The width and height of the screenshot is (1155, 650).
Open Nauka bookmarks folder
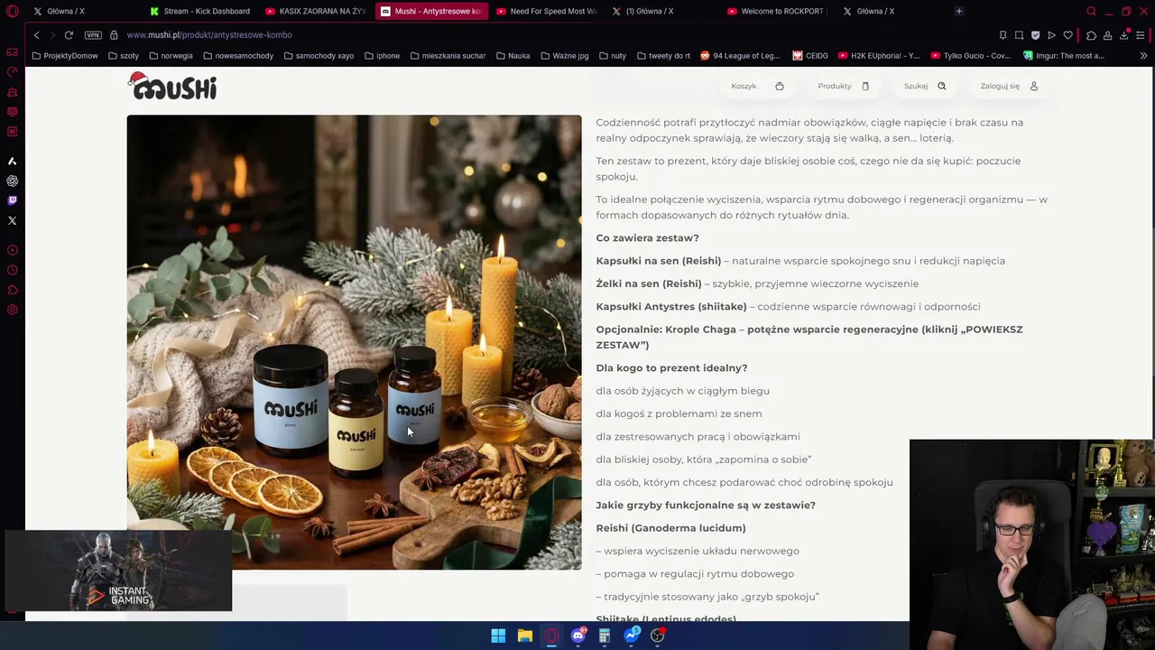pyautogui.click(x=513, y=55)
